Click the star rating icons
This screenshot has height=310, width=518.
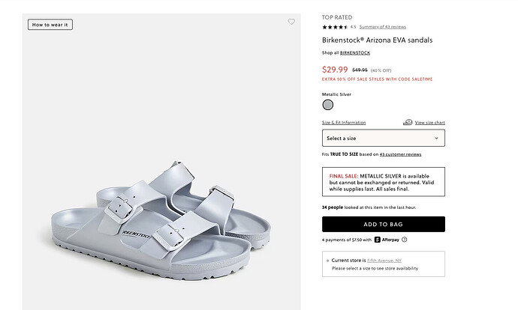point(334,27)
